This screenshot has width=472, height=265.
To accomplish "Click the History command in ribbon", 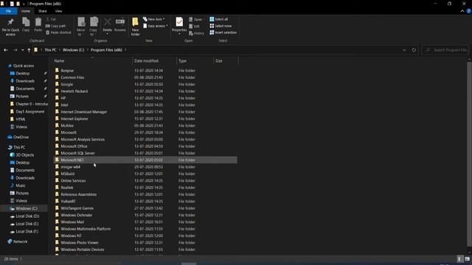I will point(197,33).
